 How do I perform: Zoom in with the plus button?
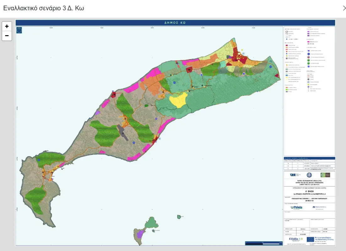[x=7, y=26]
